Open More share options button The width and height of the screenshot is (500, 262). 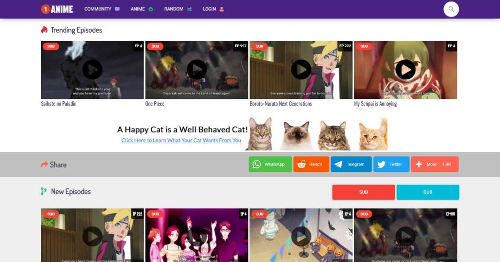tap(435, 164)
